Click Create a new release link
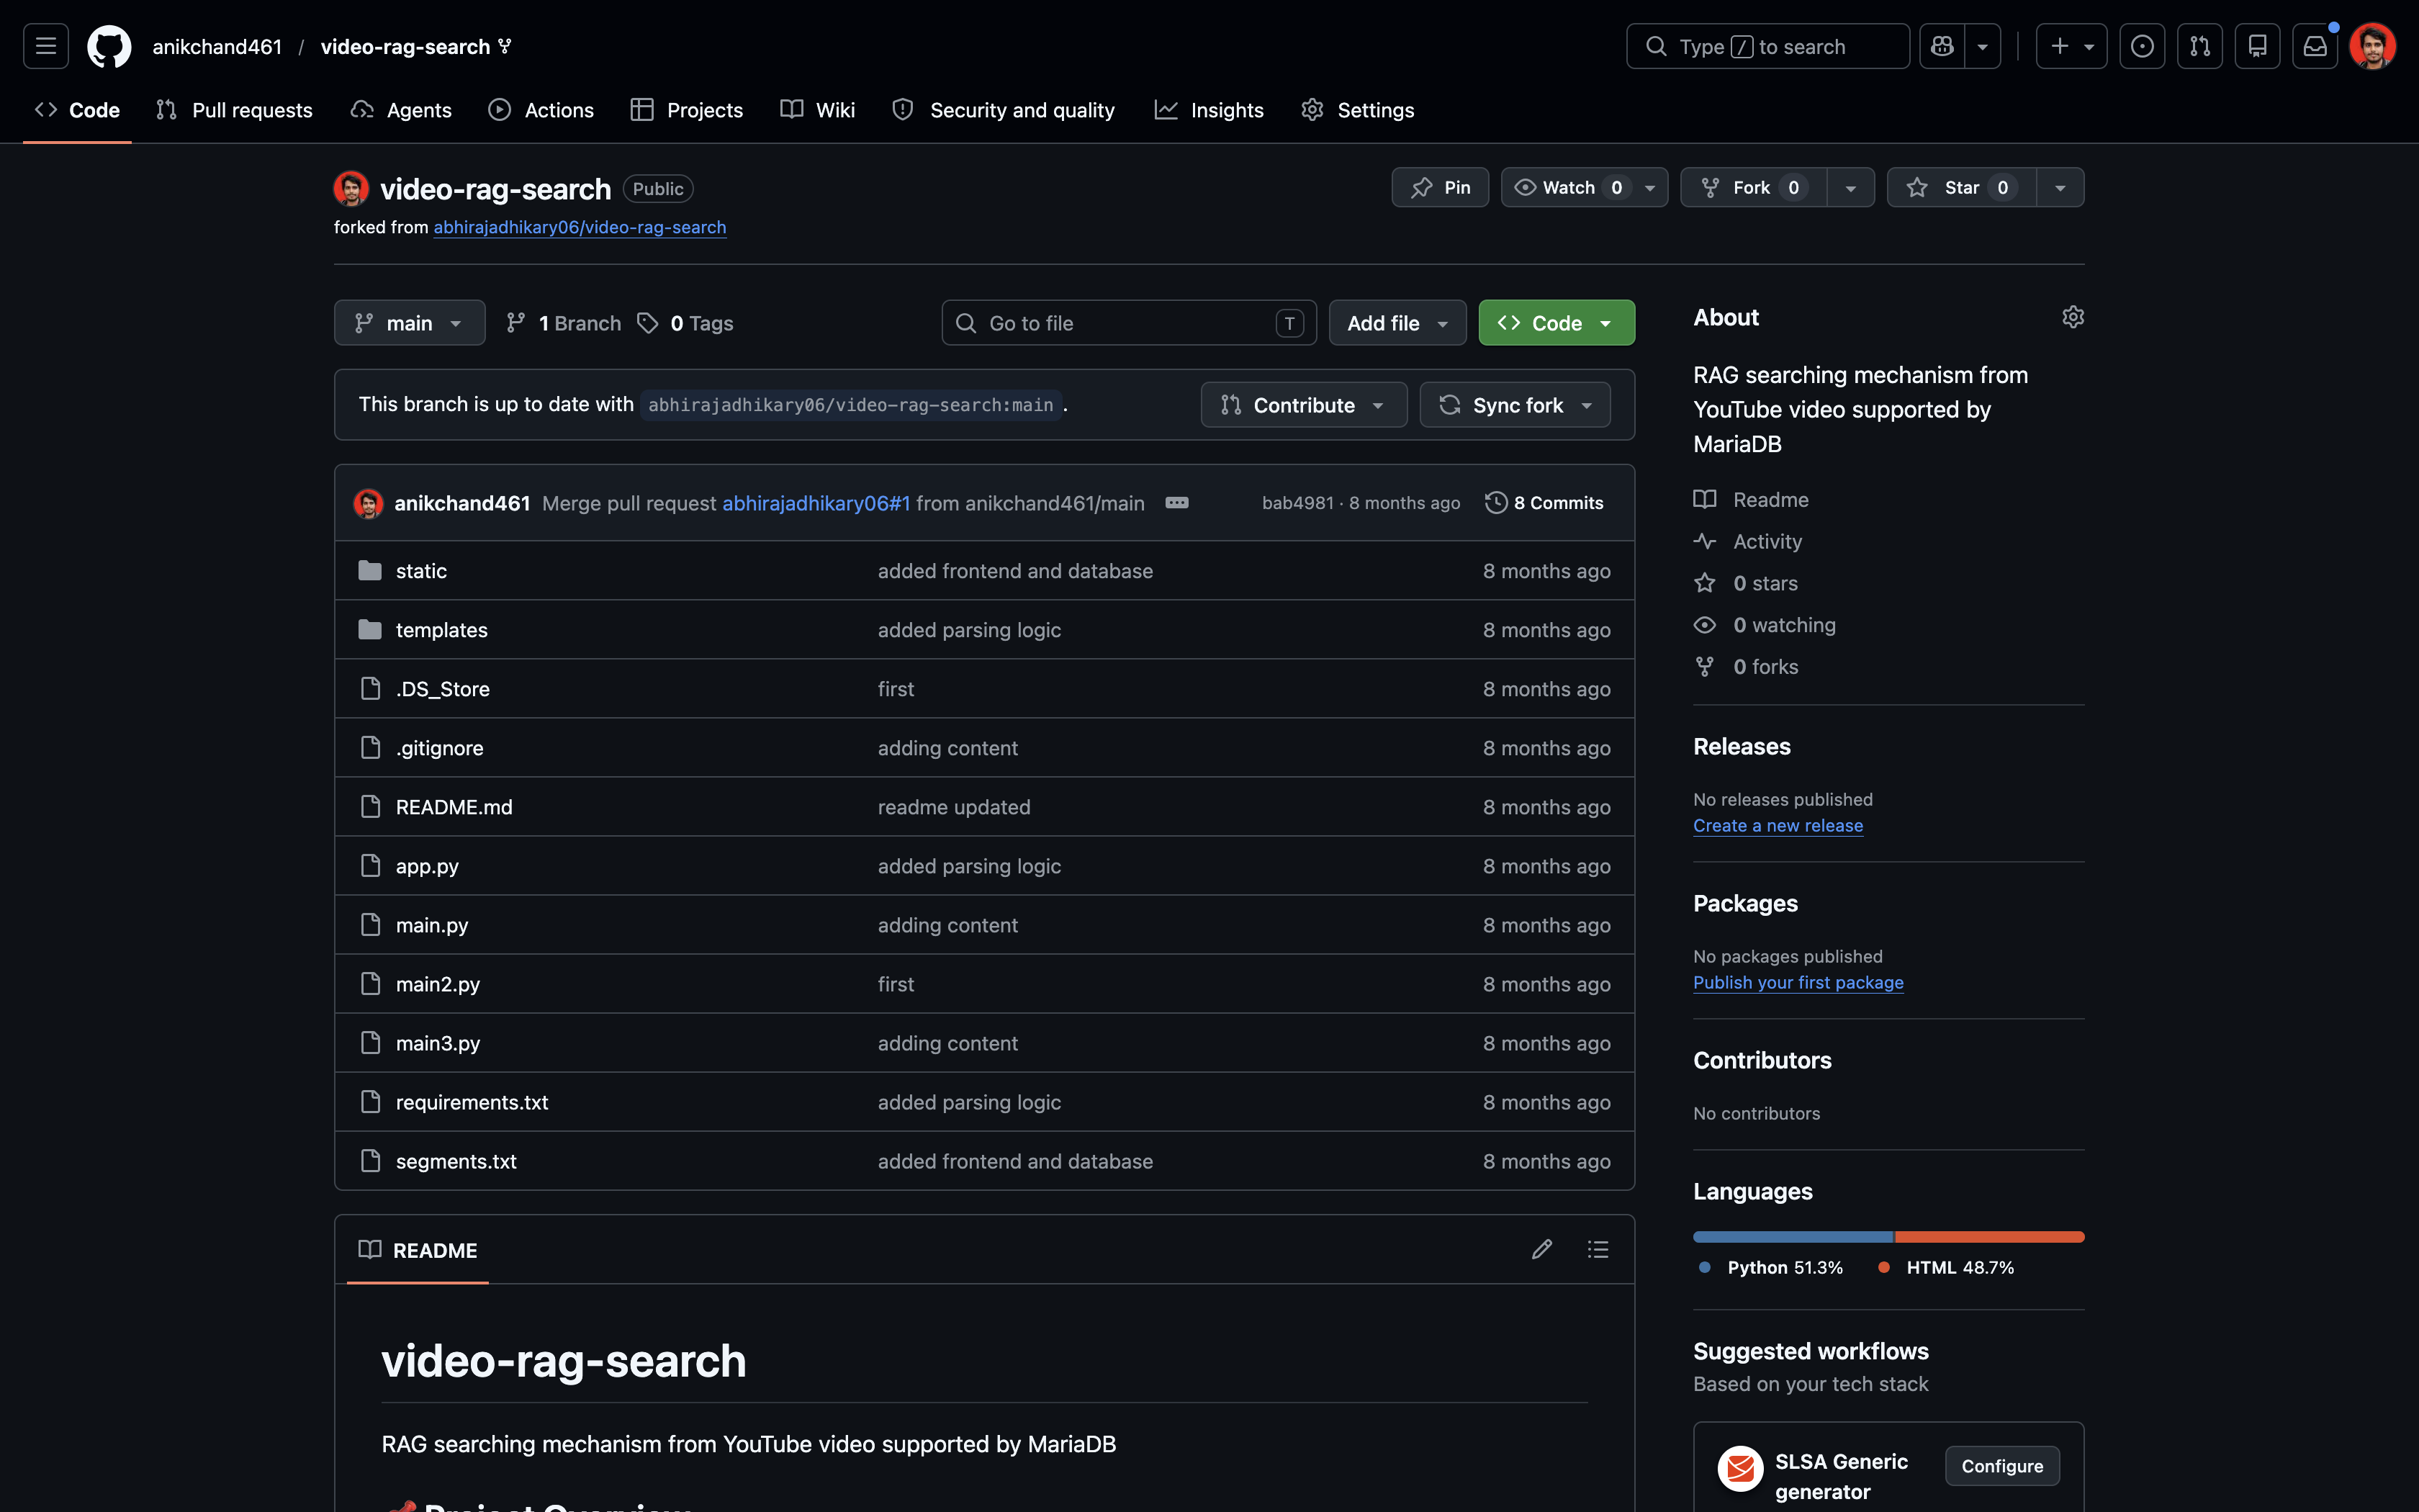2419x1512 pixels. coord(1778,825)
